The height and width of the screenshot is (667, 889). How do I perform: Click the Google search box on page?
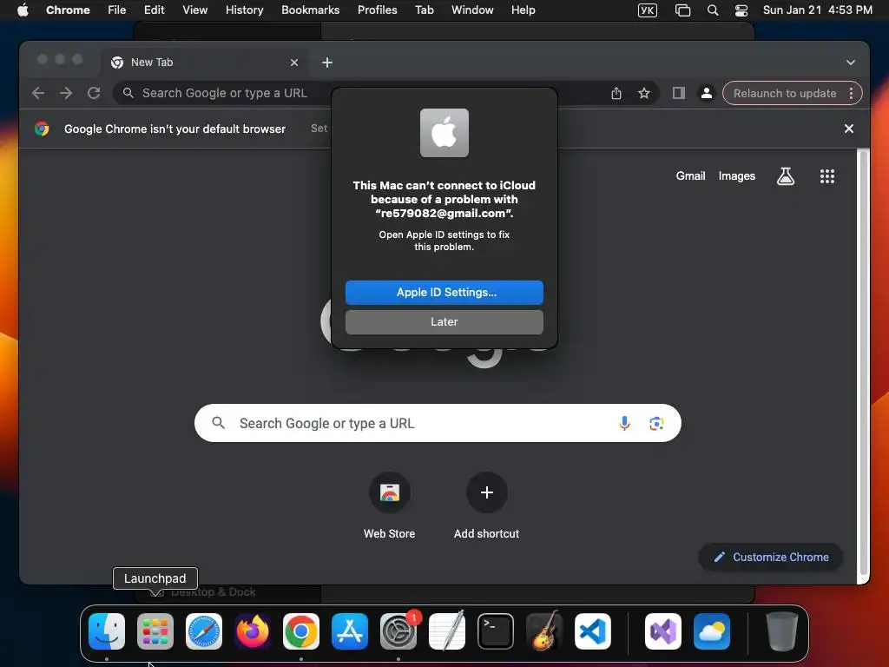click(438, 423)
